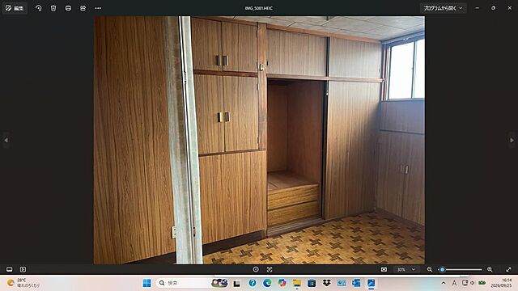Open Microsoft Store from the taskbar
518x291 pixels.
(312, 283)
